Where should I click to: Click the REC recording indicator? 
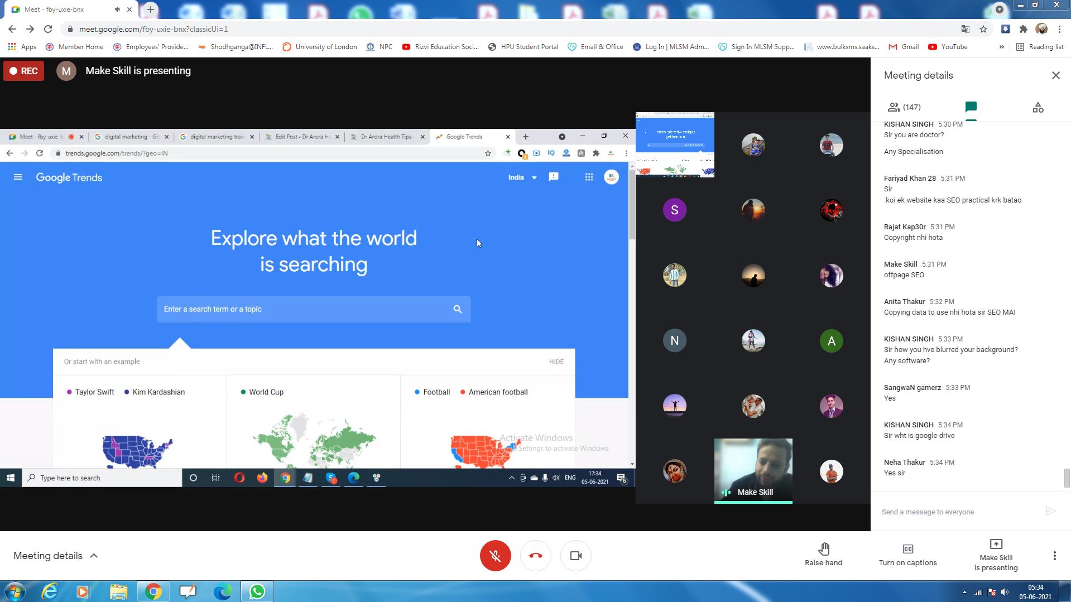[23, 71]
